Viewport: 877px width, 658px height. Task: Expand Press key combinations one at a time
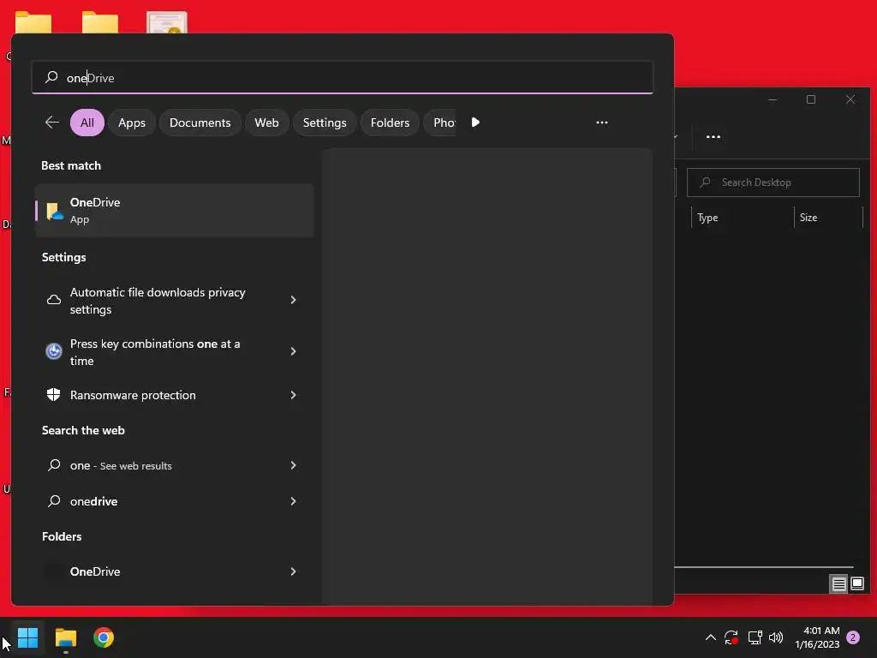click(x=293, y=351)
